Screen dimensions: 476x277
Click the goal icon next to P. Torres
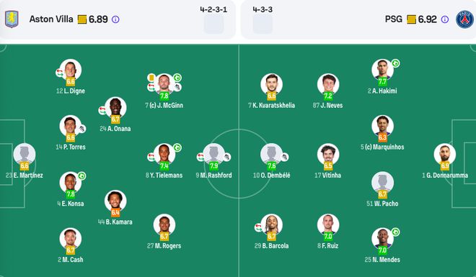tap(81, 129)
